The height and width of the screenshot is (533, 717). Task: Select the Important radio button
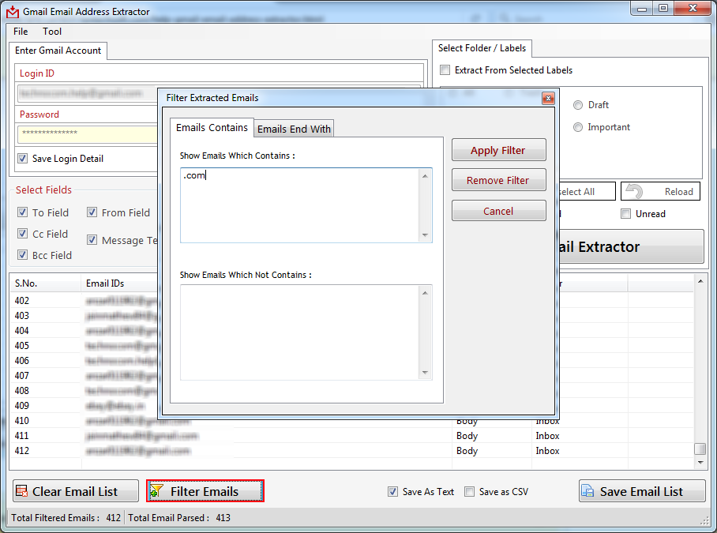coord(578,127)
